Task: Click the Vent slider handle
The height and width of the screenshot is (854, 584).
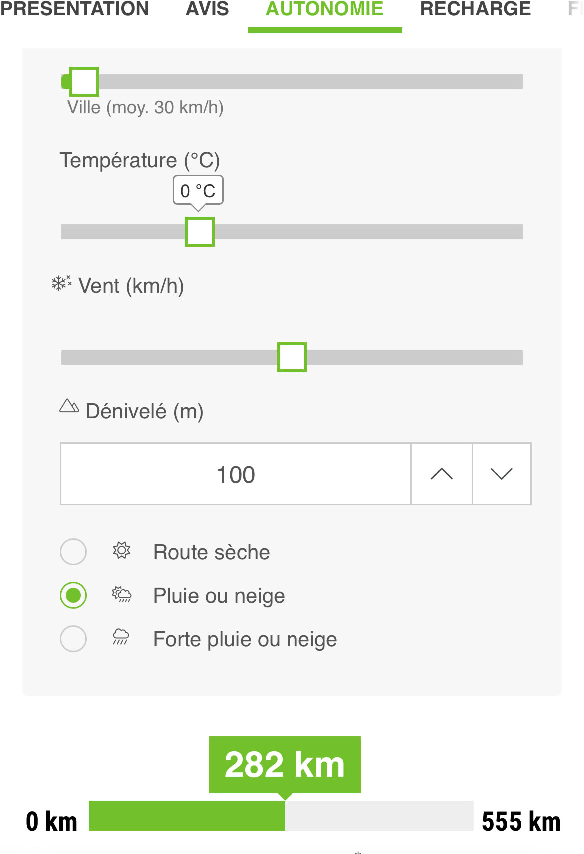Action: pos(292,357)
